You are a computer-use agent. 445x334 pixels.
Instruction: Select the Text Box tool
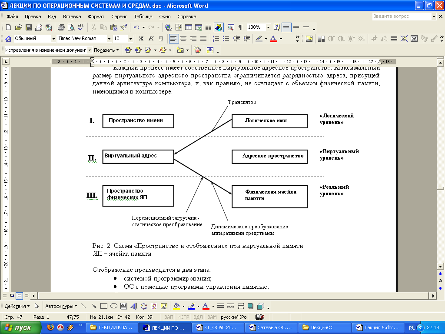(x=123, y=306)
